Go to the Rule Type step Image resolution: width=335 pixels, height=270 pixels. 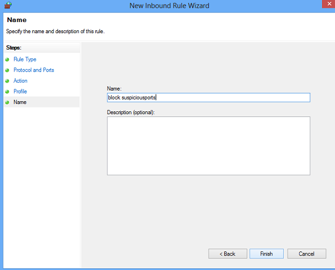click(x=25, y=59)
